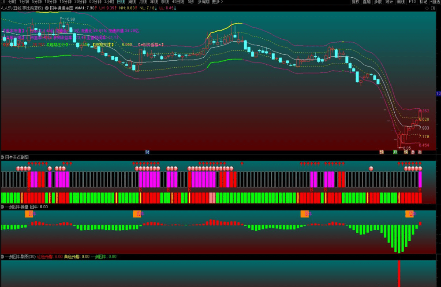
Task: Click the 6.05 low price label
Action: click(x=407, y=148)
